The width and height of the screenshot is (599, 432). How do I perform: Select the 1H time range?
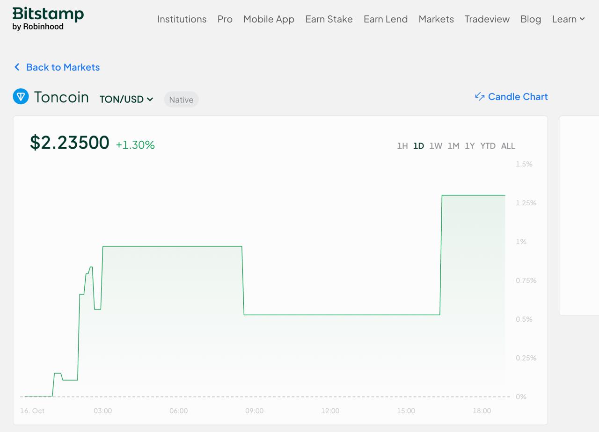(402, 146)
